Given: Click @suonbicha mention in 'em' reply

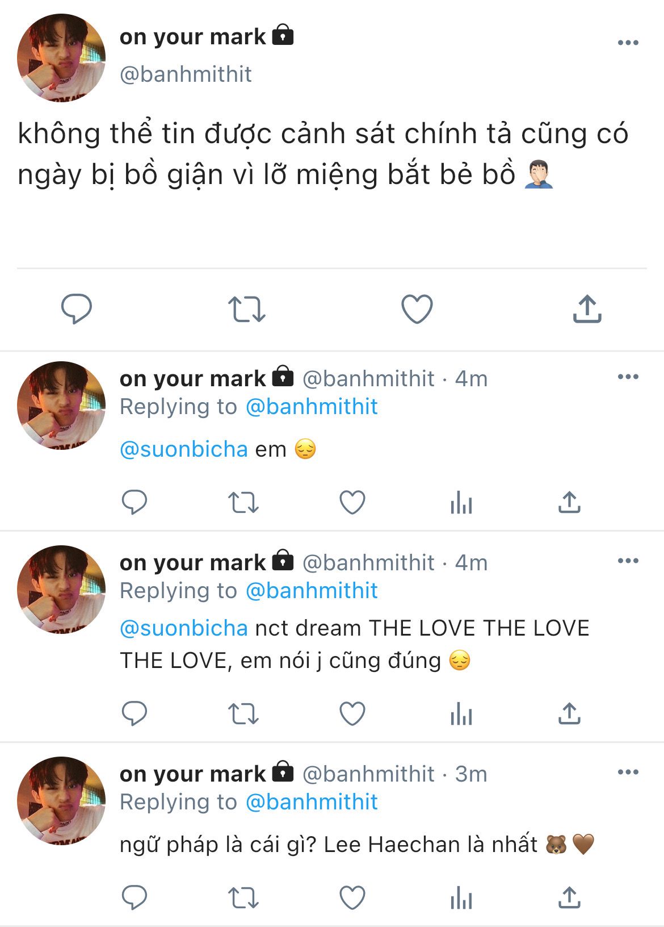Looking at the screenshot, I should pyautogui.click(x=184, y=449).
